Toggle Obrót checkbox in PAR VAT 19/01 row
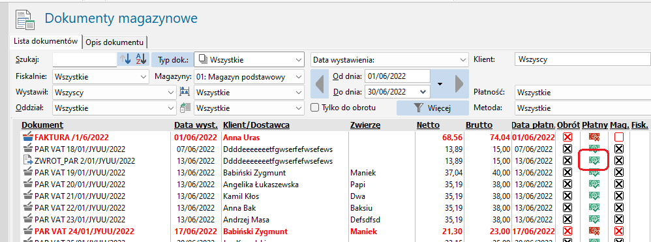The image size is (651, 242). (x=567, y=172)
